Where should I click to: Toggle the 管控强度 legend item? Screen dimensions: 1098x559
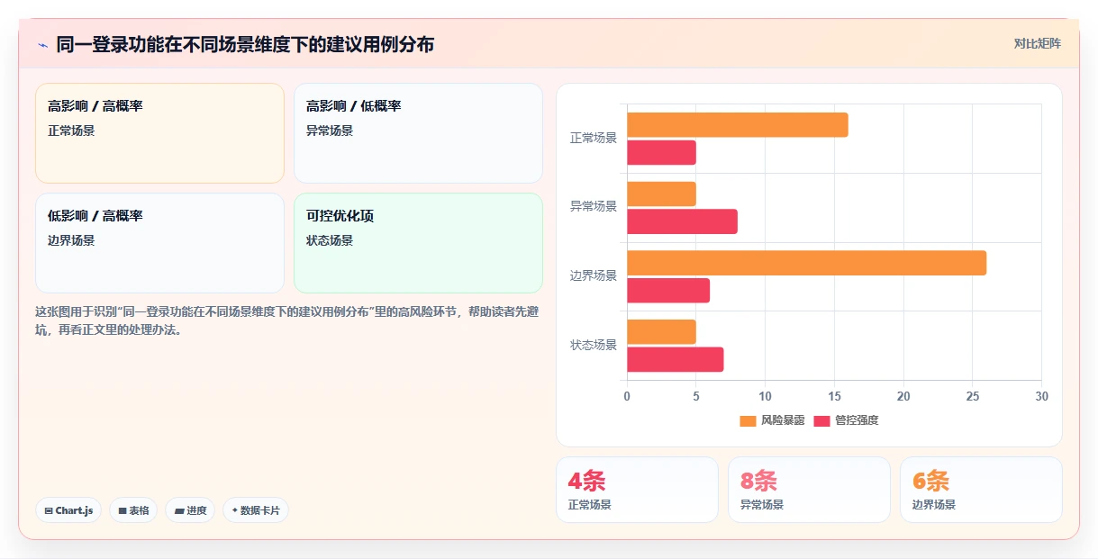point(846,420)
